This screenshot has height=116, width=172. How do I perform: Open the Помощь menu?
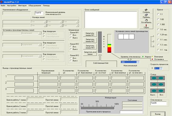46,6
